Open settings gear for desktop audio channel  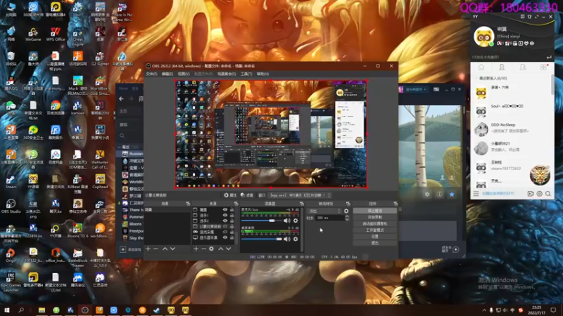pos(296,239)
